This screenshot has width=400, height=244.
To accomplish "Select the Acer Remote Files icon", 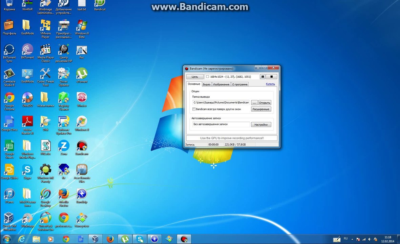I will [x=82, y=173].
